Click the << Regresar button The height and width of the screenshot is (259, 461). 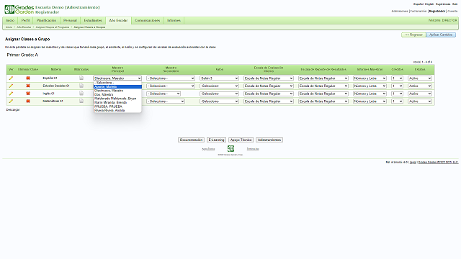tap(413, 35)
